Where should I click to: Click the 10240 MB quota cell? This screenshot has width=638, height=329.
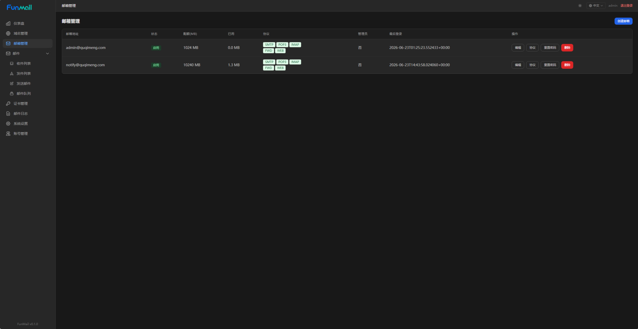tap(192, 65)
